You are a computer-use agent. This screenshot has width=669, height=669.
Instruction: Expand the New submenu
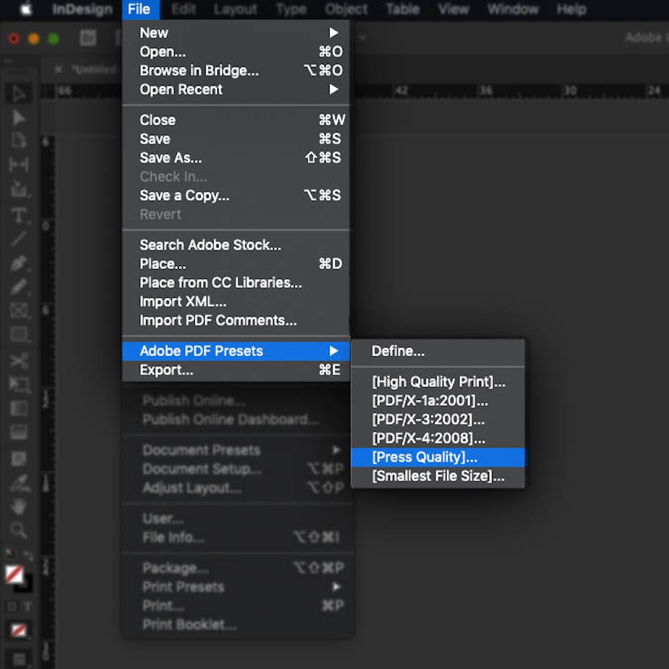click(333, 33)
